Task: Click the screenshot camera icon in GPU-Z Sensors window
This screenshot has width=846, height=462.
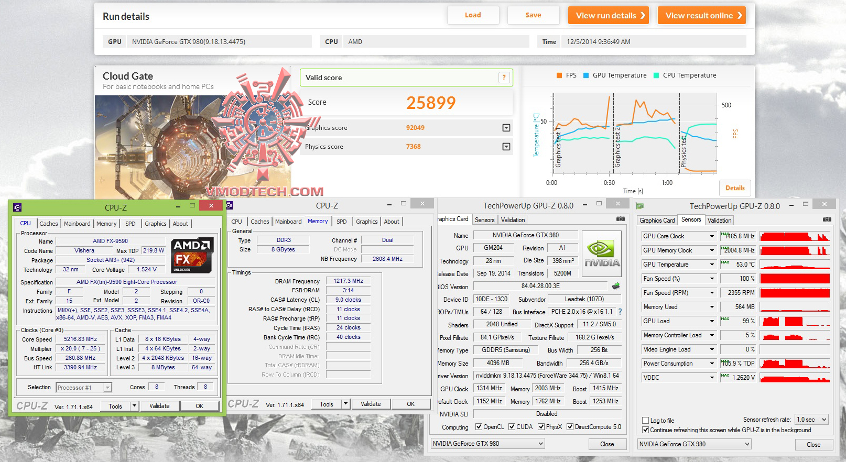Action: [827, 219]
